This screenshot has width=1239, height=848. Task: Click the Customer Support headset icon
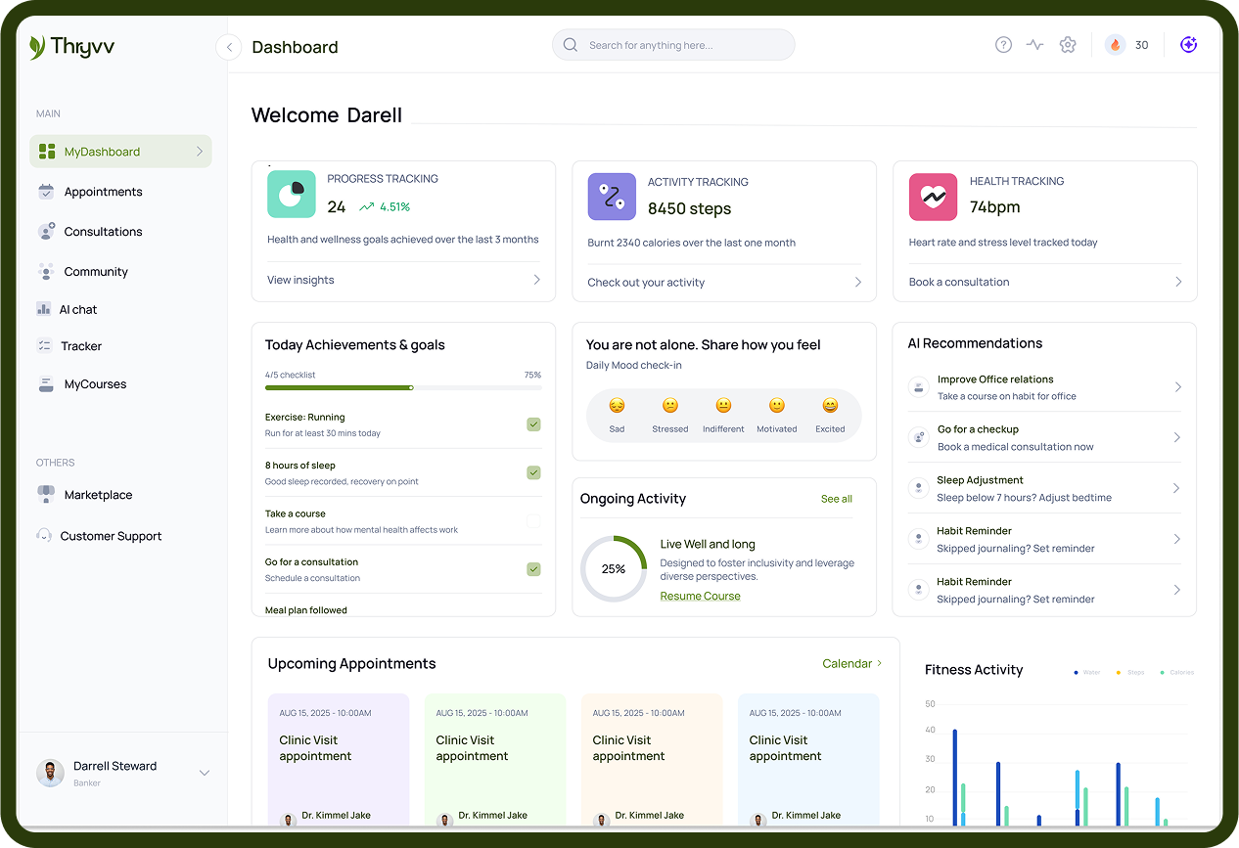pos(44,535)
